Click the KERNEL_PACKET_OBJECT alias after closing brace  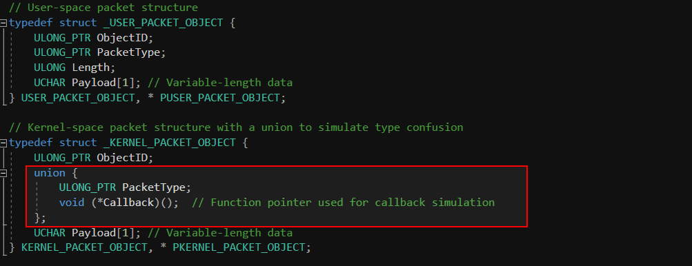pos(84,247)
